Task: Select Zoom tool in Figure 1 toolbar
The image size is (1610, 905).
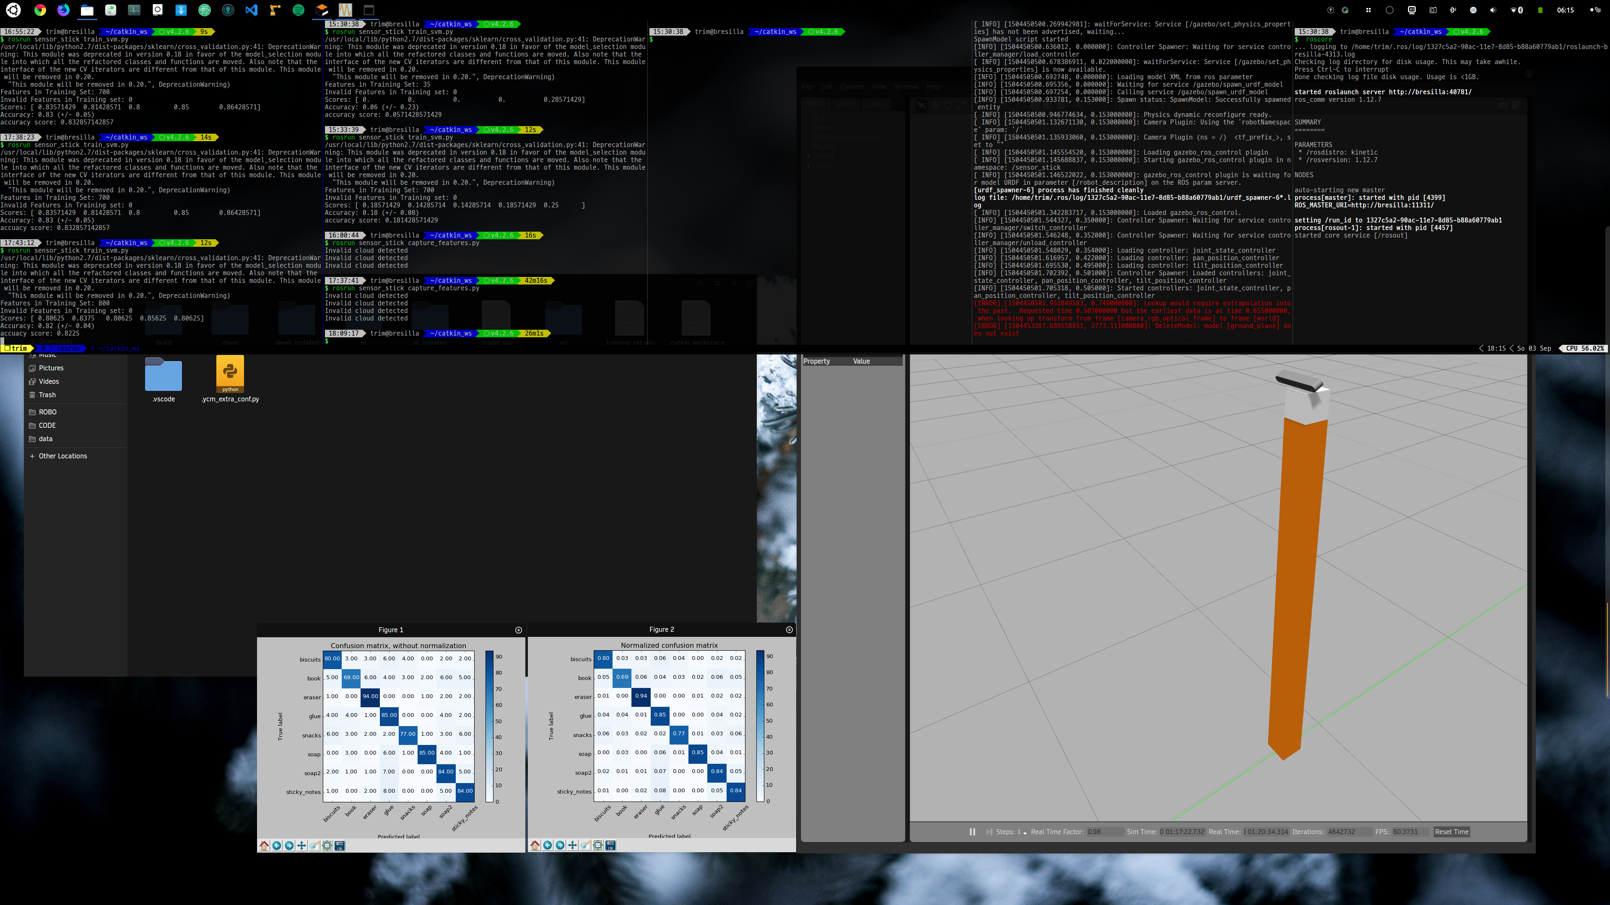Action: pyautogui.click(x=314, y=846)
